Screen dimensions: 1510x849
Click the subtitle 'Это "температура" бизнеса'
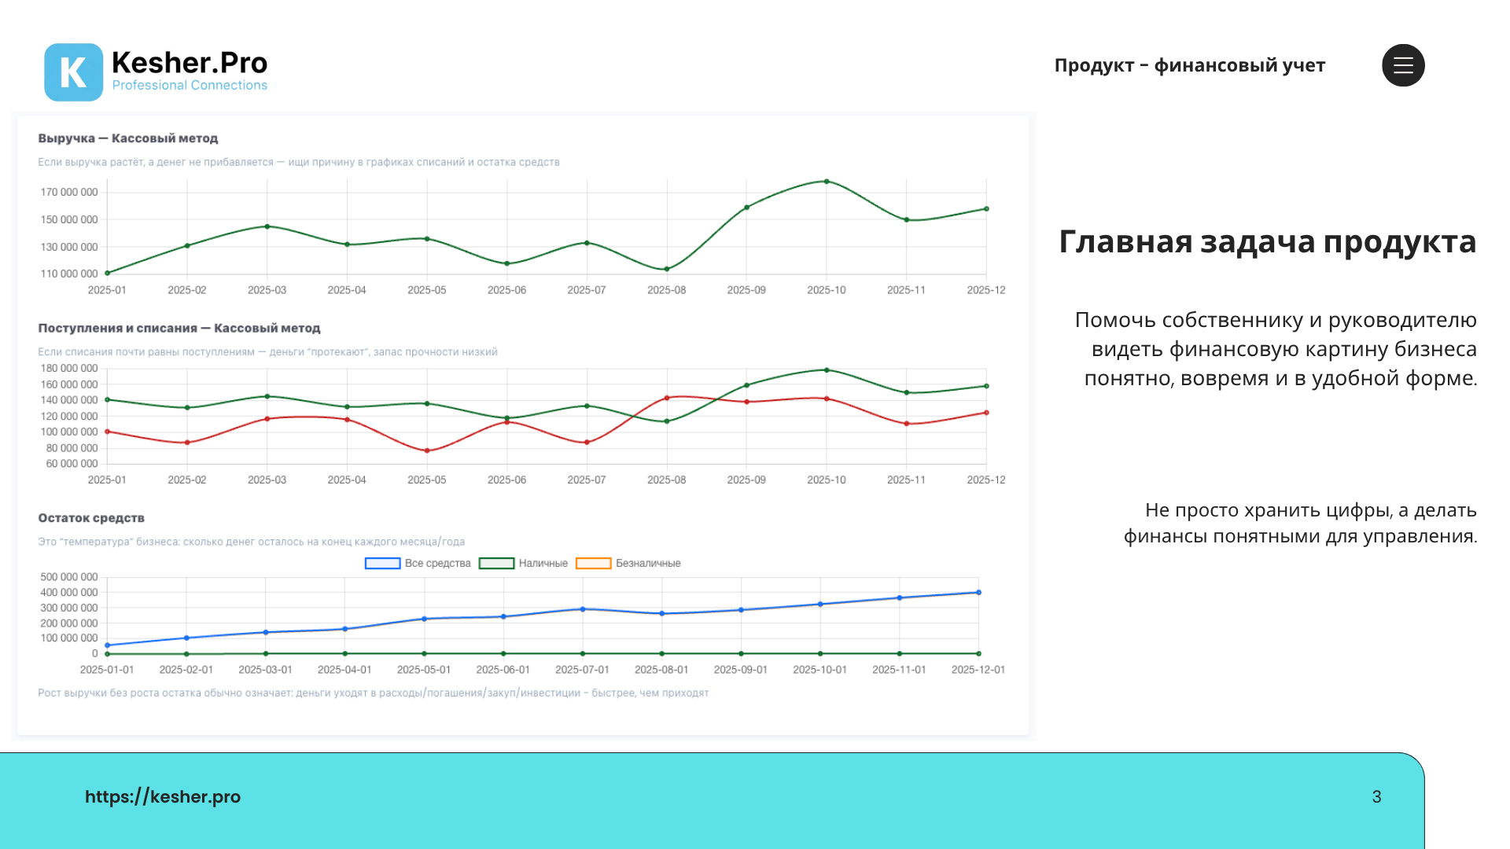[x=251, y=542]
